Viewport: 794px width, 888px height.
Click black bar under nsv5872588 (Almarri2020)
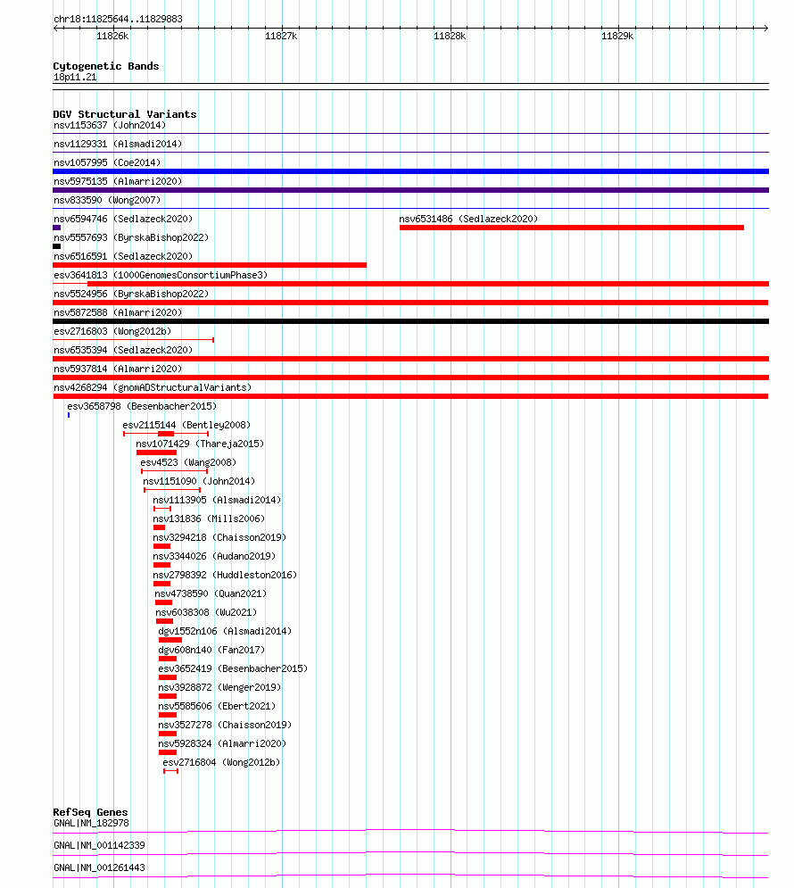coord(411,321)
